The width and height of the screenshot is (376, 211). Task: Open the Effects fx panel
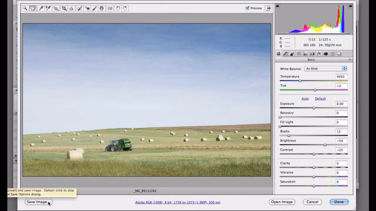(319, 53)
